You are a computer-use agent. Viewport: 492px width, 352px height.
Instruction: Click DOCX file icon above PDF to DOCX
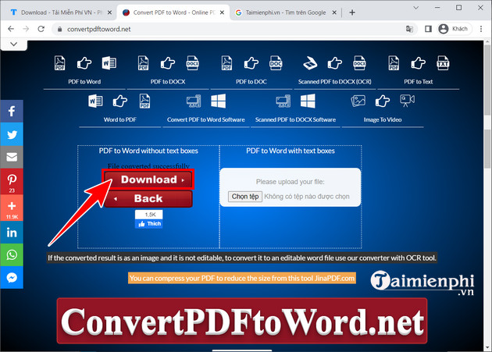pos(192,62)
